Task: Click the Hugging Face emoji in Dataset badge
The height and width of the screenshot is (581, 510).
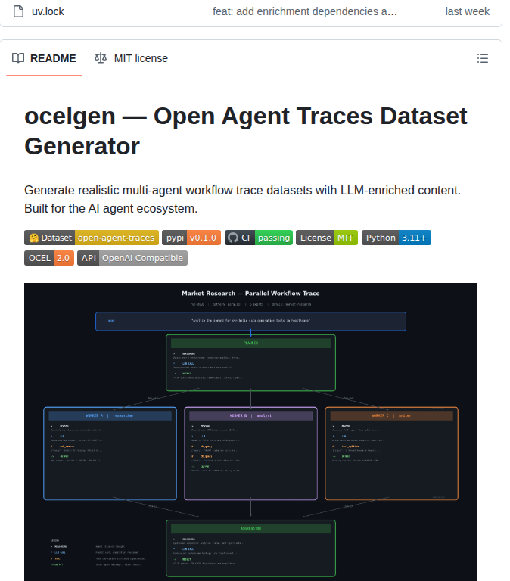Action: pyautogui.click(x=34, y=238)
